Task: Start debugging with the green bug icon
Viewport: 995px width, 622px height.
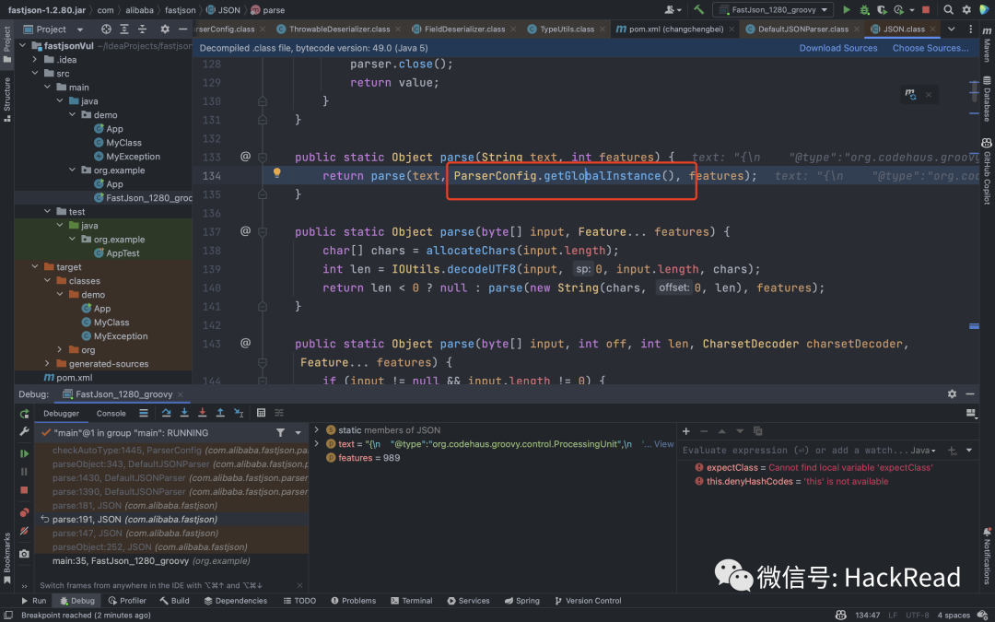Action: pos(863,9)
